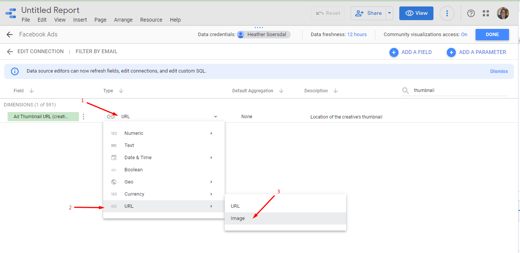Open the Google apps grid icon
520x253 pixels.
(486, 13)
